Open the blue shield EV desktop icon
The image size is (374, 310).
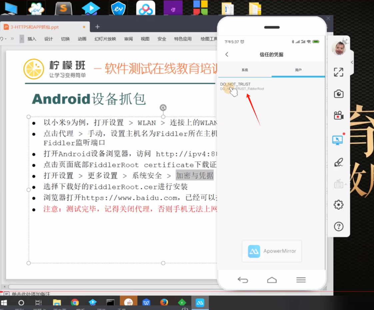coord(118,8)
